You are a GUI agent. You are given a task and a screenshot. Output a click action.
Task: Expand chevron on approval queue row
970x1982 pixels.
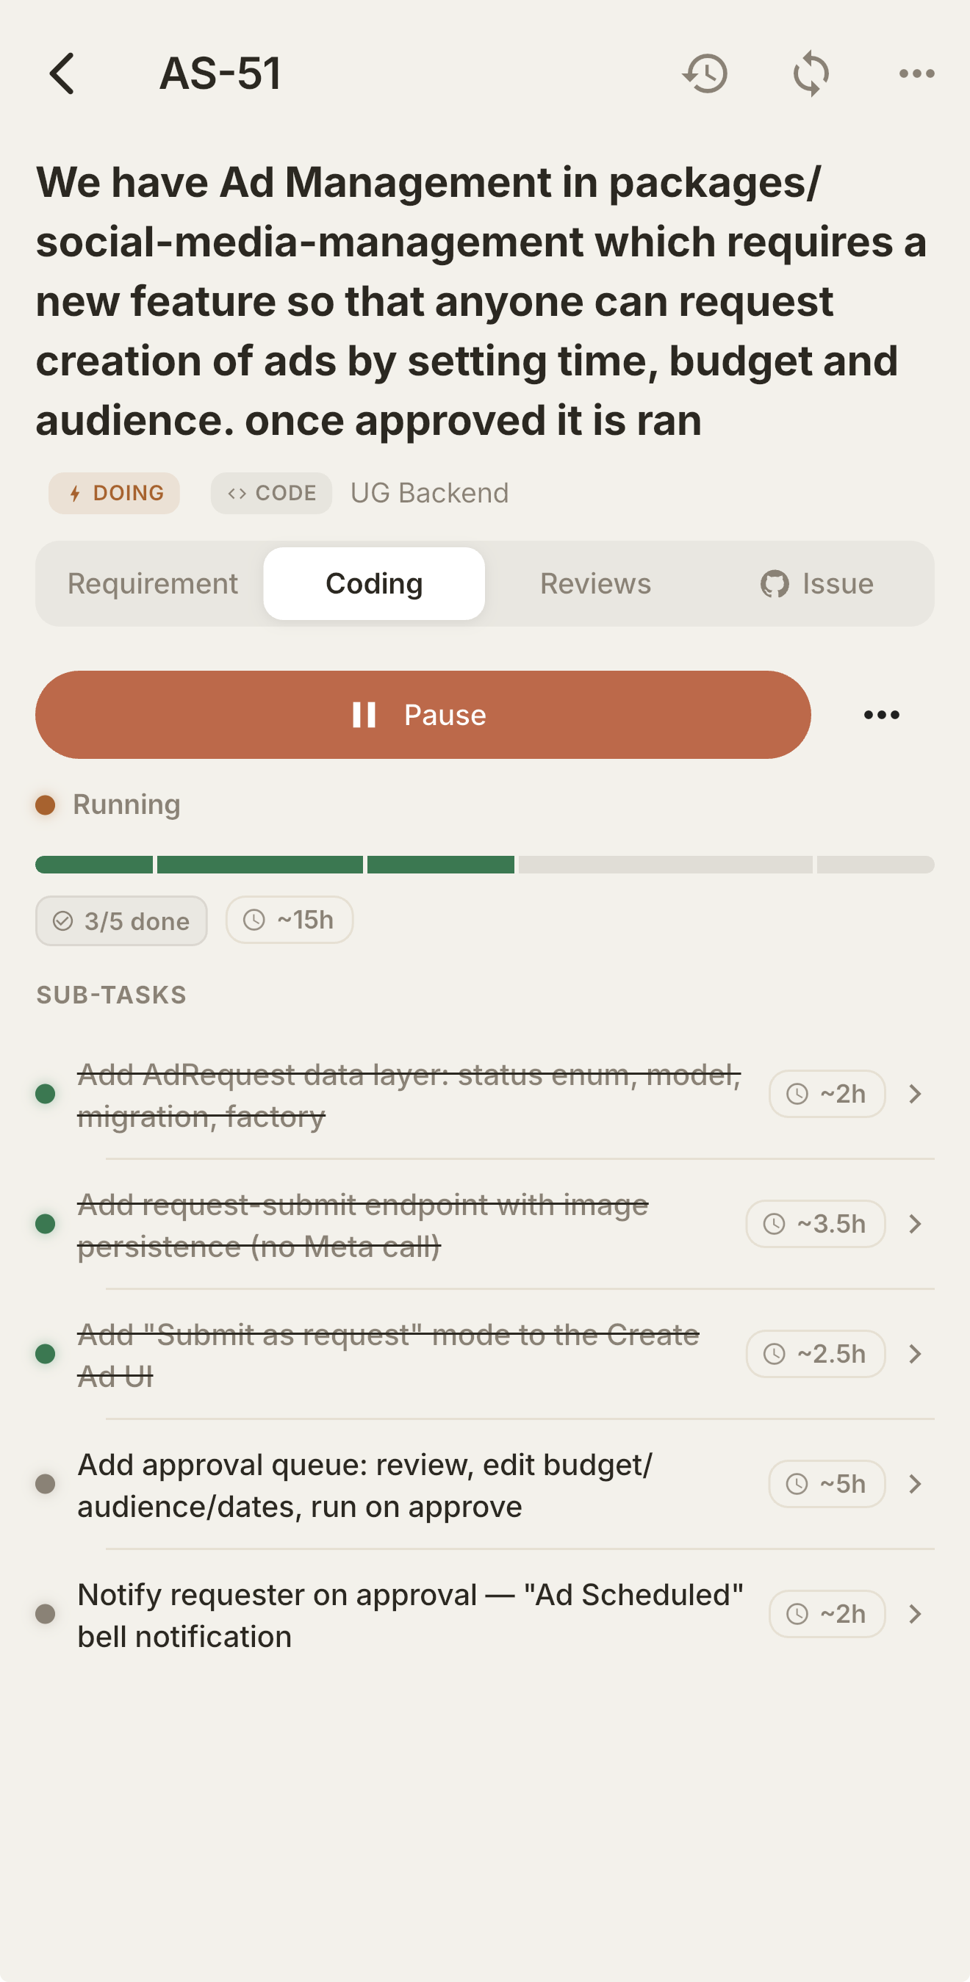coord(915,1484)
